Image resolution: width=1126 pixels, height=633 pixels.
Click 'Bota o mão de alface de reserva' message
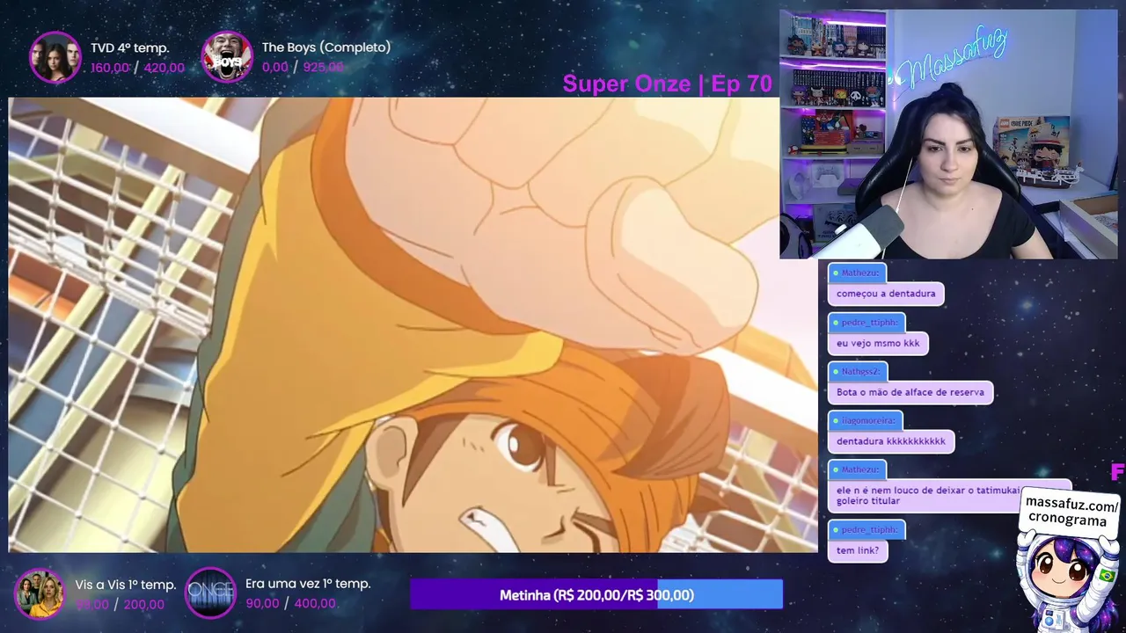(x=910, y=392)
